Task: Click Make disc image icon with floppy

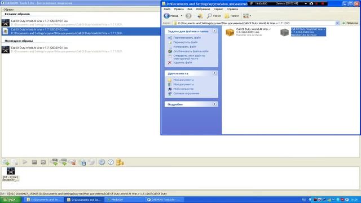Action: coord(83,162)
